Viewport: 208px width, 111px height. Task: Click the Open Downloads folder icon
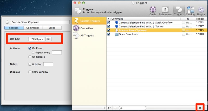click(x=116, y=34)
